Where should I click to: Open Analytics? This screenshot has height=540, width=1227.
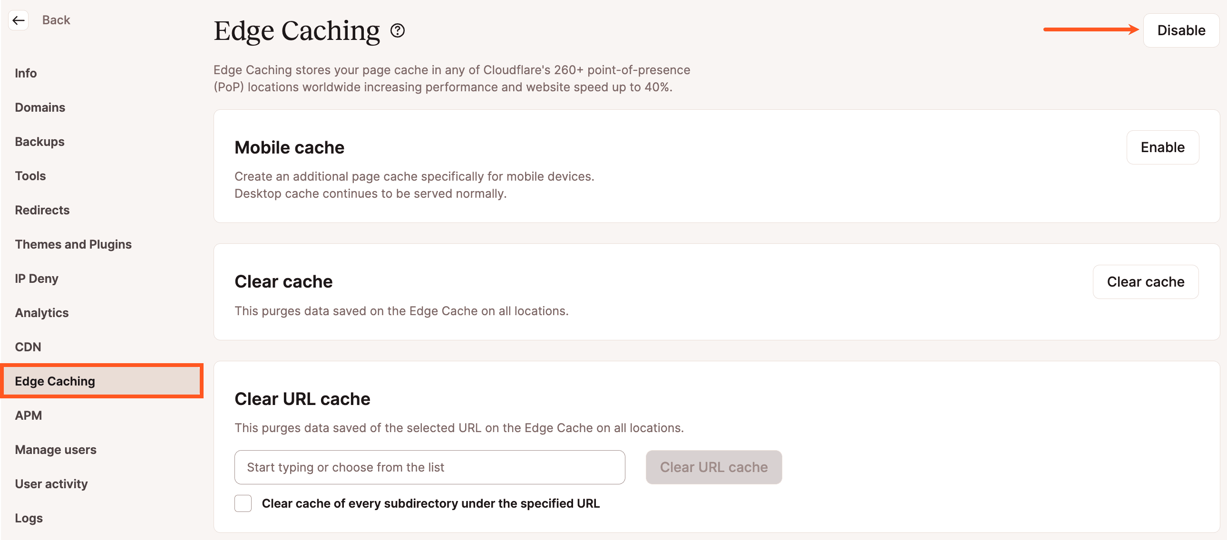41,313
